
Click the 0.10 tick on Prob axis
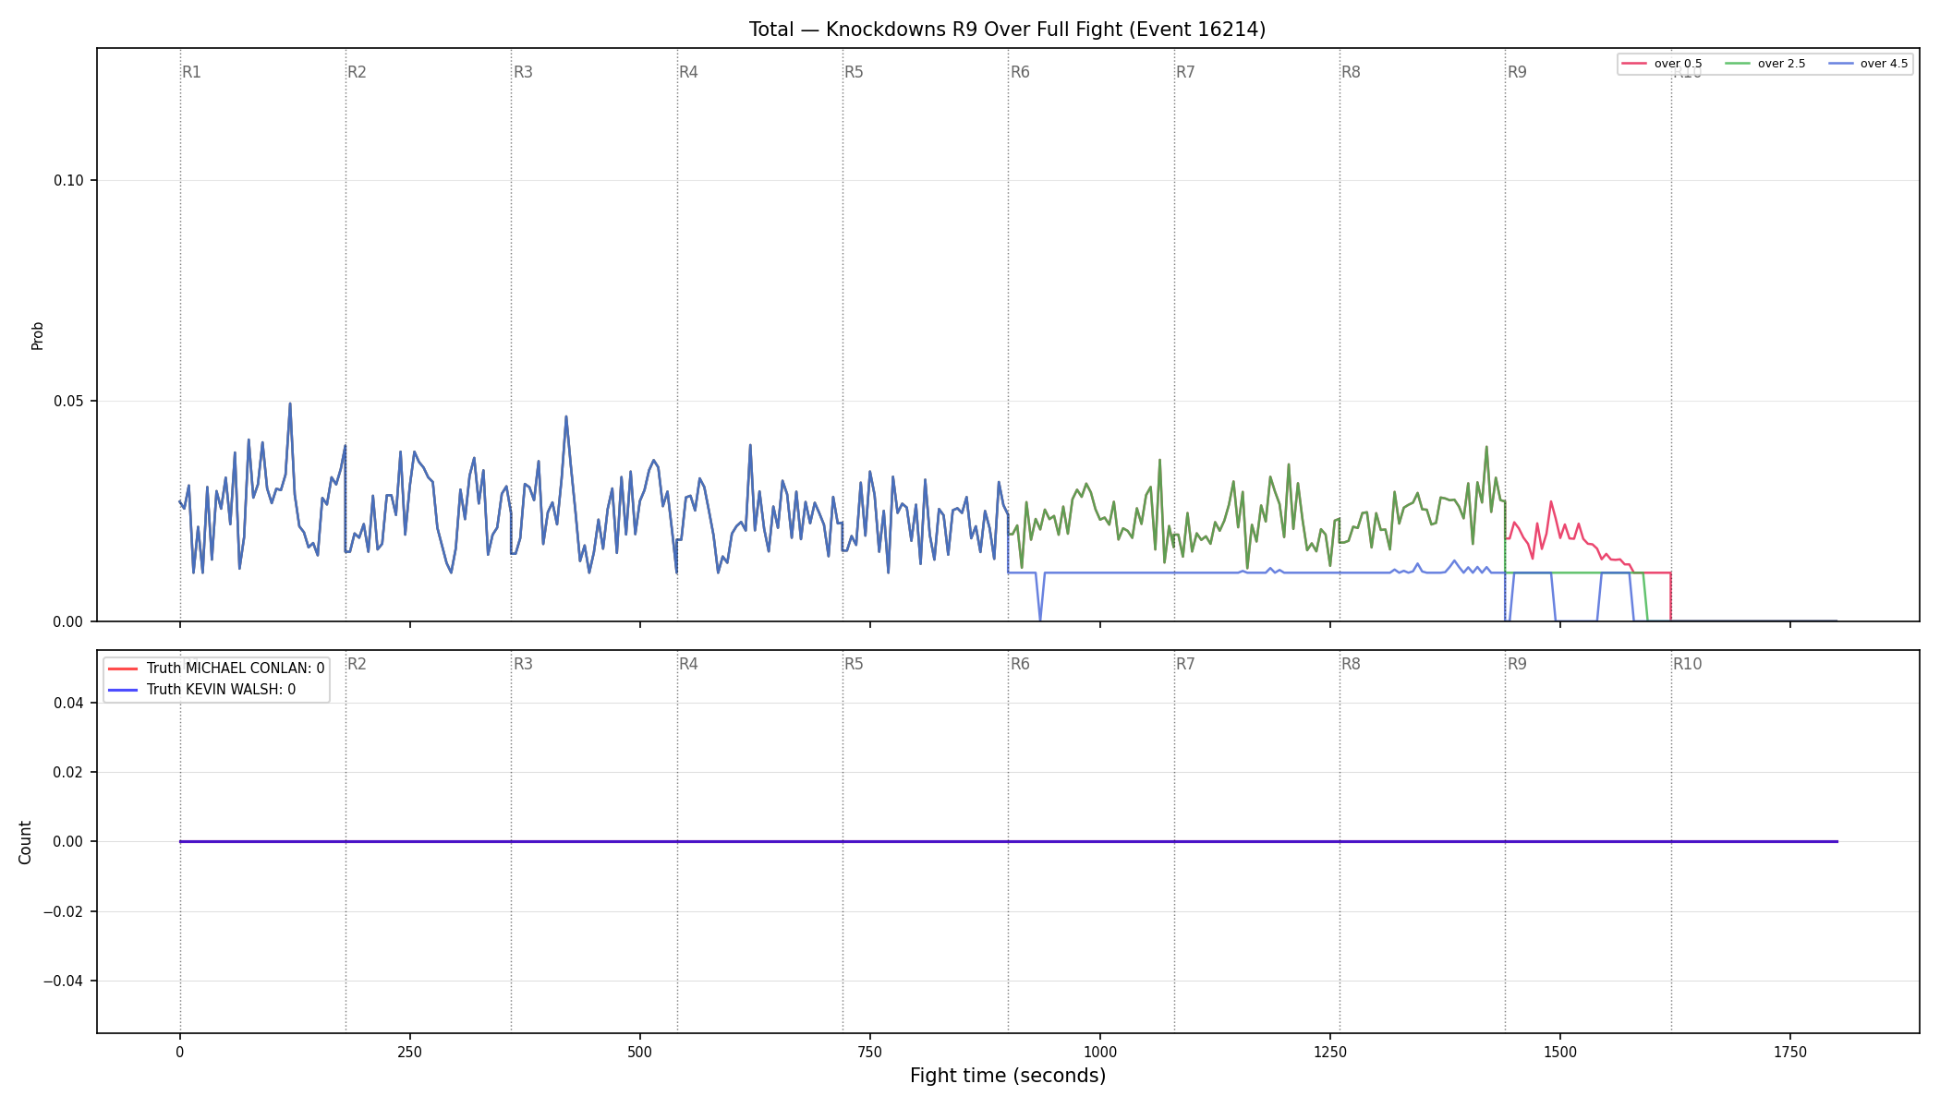(x=68, y=180)
